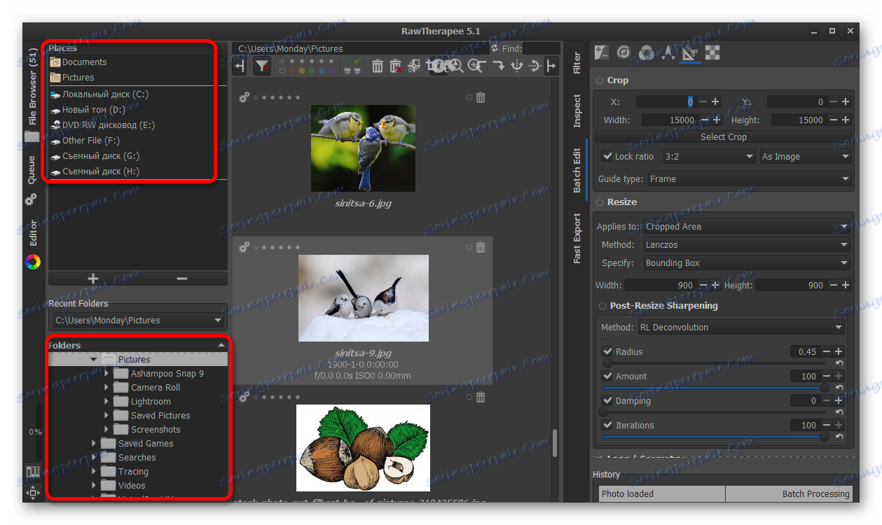Open the Exposure tools tab icon
Viewport: 882px width, 525px height.
[601, 52]
